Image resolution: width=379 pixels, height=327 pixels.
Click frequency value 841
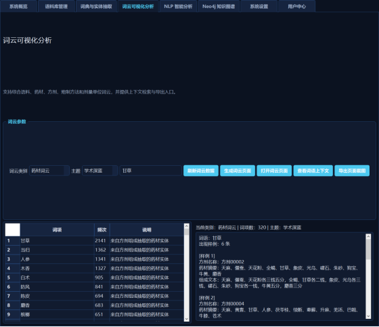pyautogui.click(x=102, y=287)
